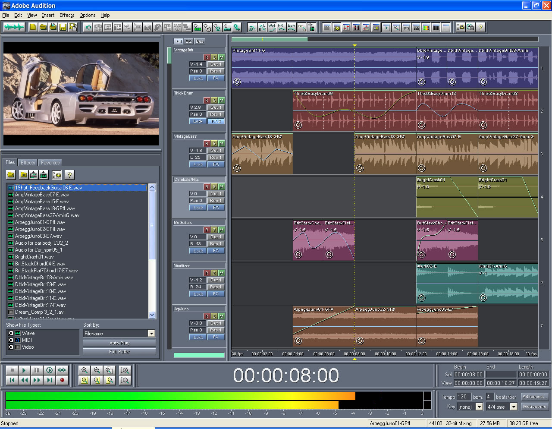Uncheck the MIDI file type checkbox
The height and width of the screenshot is (429, 552).
[11, 340]
